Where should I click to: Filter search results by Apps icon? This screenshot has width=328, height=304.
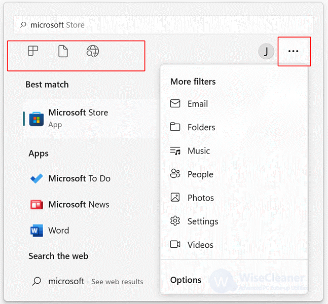point(33,51)
